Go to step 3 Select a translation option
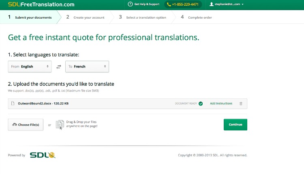The width and height of the screenshot is (304, 174). (143, 17)
